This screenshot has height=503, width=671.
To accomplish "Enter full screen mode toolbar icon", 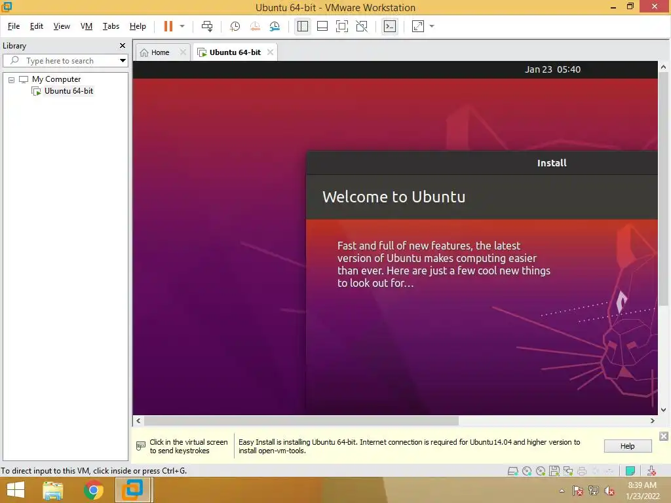I will tap(342, 26).
